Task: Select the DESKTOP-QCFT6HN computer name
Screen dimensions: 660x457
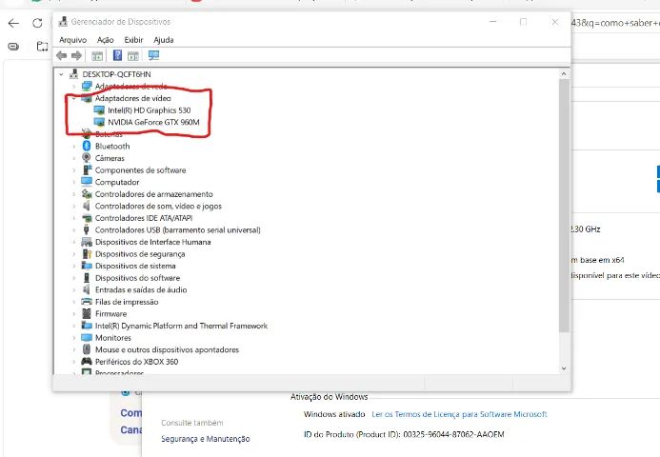Action: (116, 74)
